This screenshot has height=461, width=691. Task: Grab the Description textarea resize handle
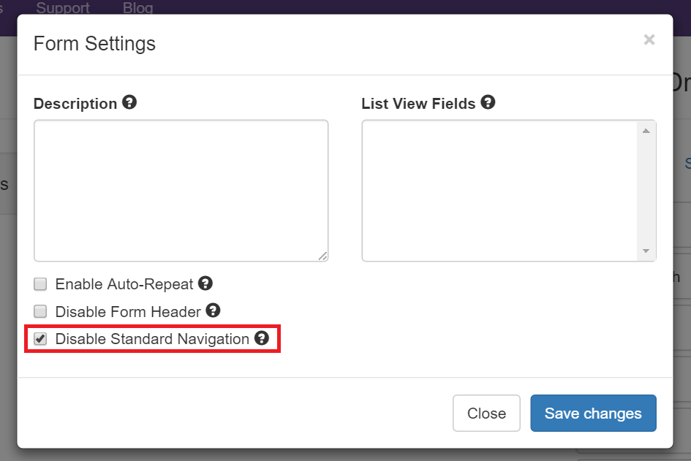pos(323,256)
